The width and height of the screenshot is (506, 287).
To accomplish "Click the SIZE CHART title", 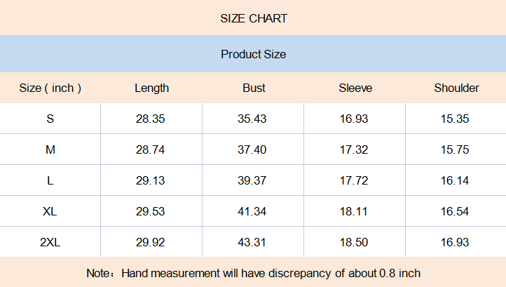I will click(x=253, y=18).
